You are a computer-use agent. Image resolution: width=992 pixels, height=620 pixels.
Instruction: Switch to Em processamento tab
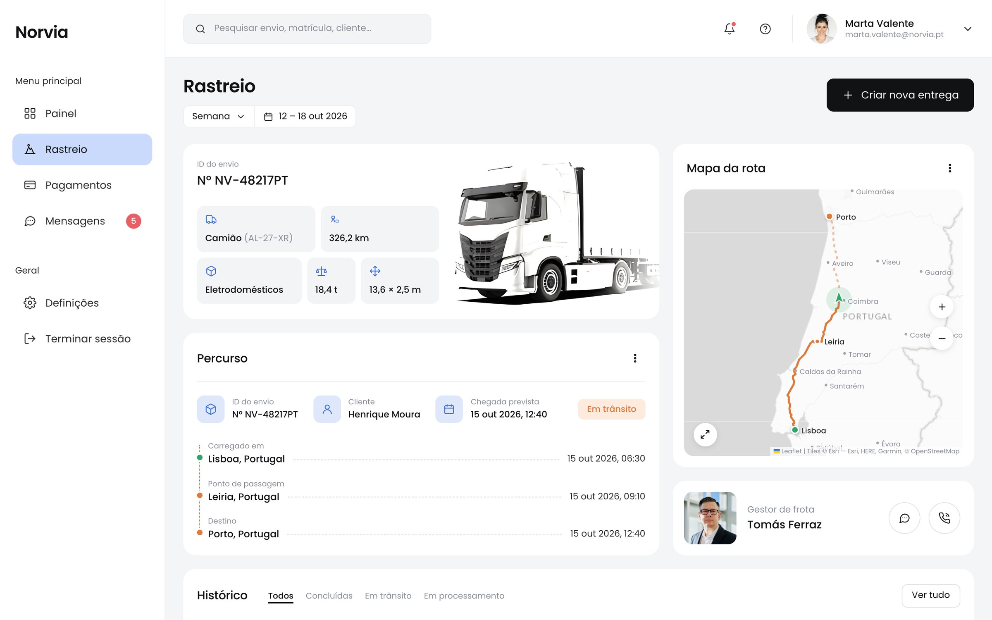[x=464, y=596]
